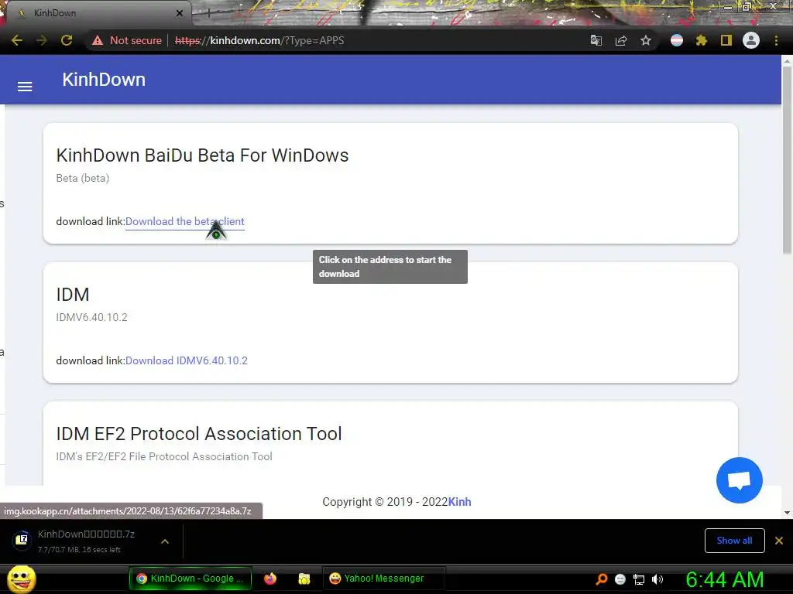Click the IDM's EF2/EF2 File Protocol Association Tool subtitle
This screenshot has width=793, height=594.
(164, 456)
